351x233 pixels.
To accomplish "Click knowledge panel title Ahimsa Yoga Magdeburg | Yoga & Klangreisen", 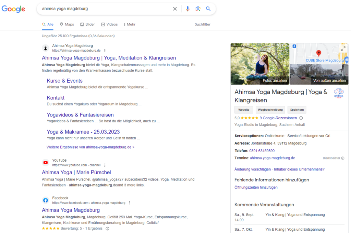I will tap(281, 96).
